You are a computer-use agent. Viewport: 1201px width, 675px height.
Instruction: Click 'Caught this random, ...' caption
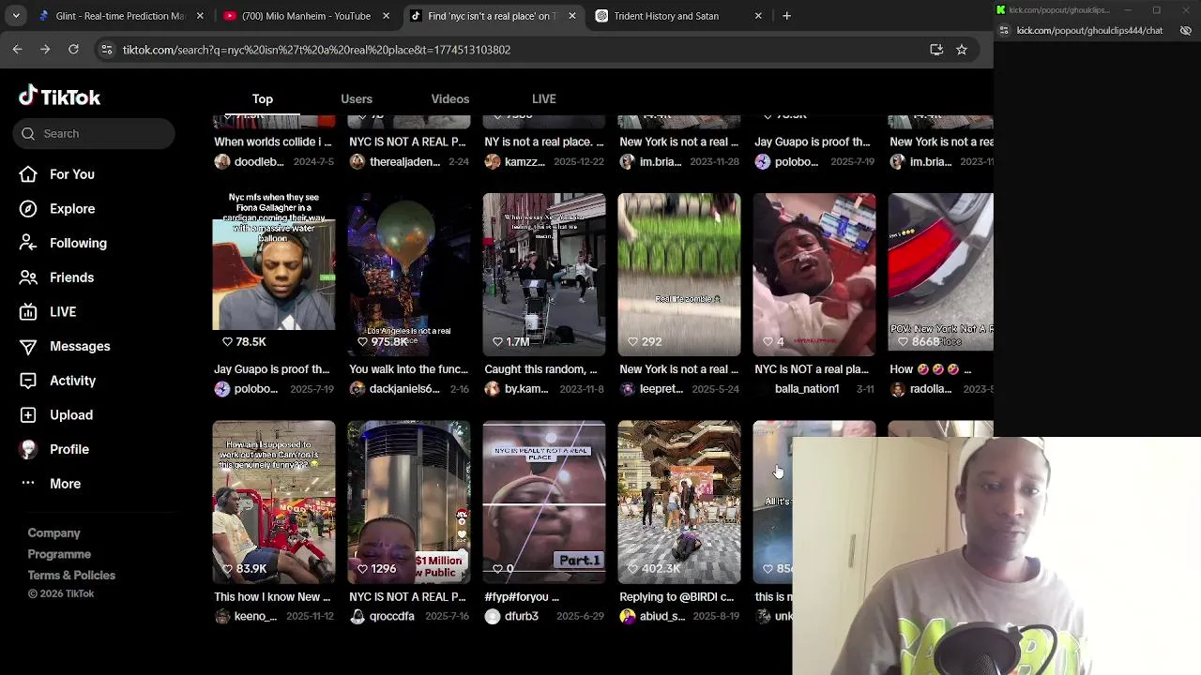coord(540,369)
